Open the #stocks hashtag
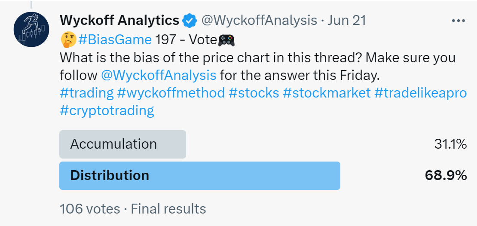 pos(254,93)
